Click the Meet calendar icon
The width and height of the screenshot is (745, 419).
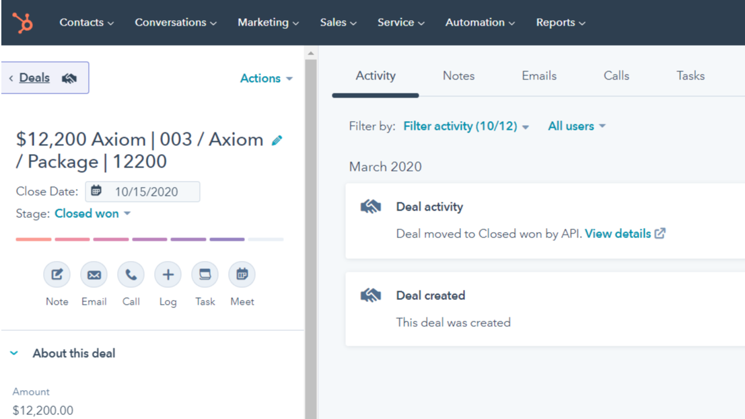coord(242,274)
